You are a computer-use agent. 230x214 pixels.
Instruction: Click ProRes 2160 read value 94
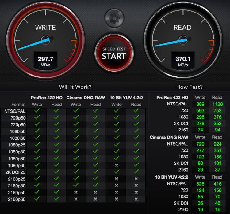pyautogui.click(x=217, y=130)
